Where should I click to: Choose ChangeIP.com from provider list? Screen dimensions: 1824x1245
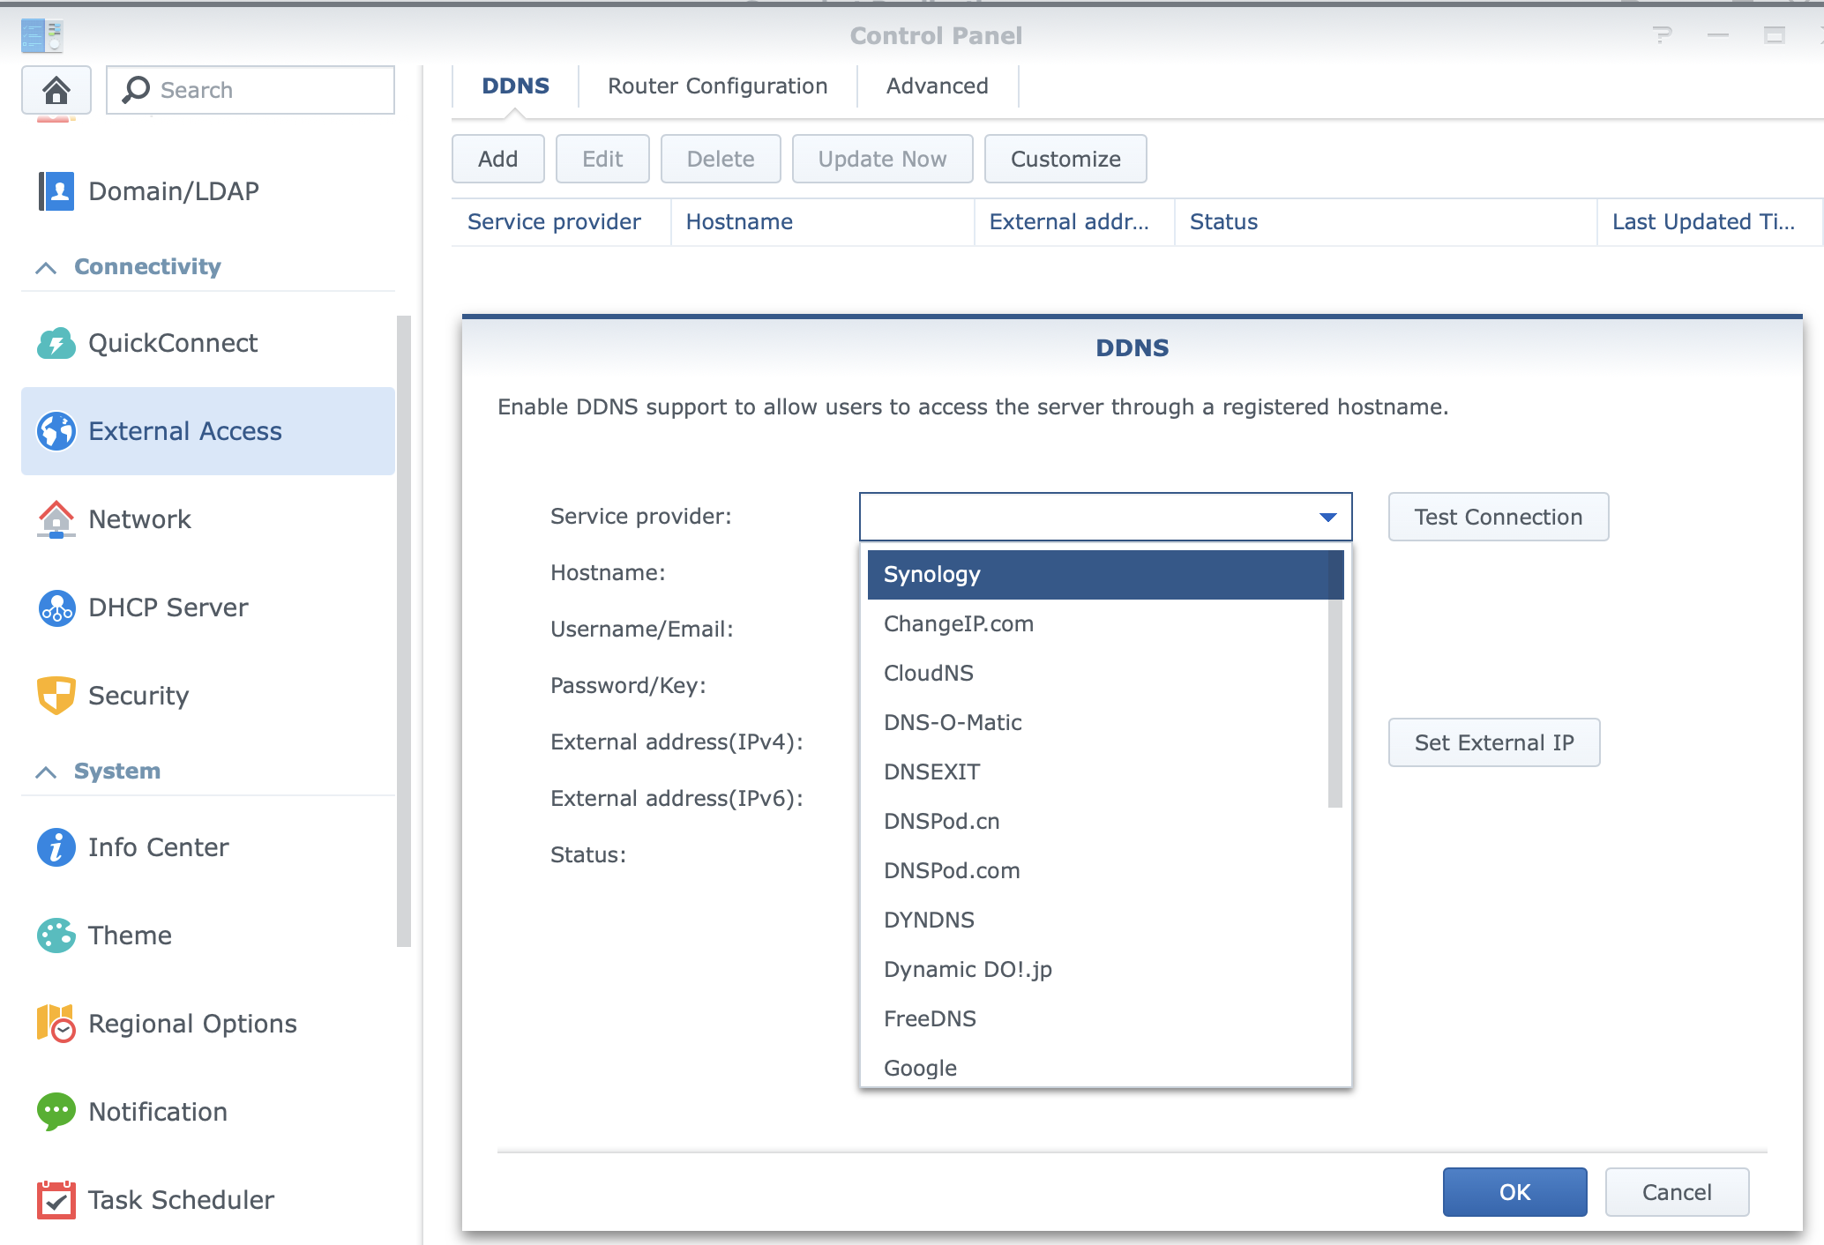(1098, 624)
